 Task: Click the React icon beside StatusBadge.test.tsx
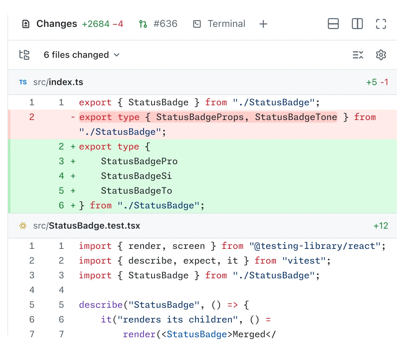click(x=23, y=226)
